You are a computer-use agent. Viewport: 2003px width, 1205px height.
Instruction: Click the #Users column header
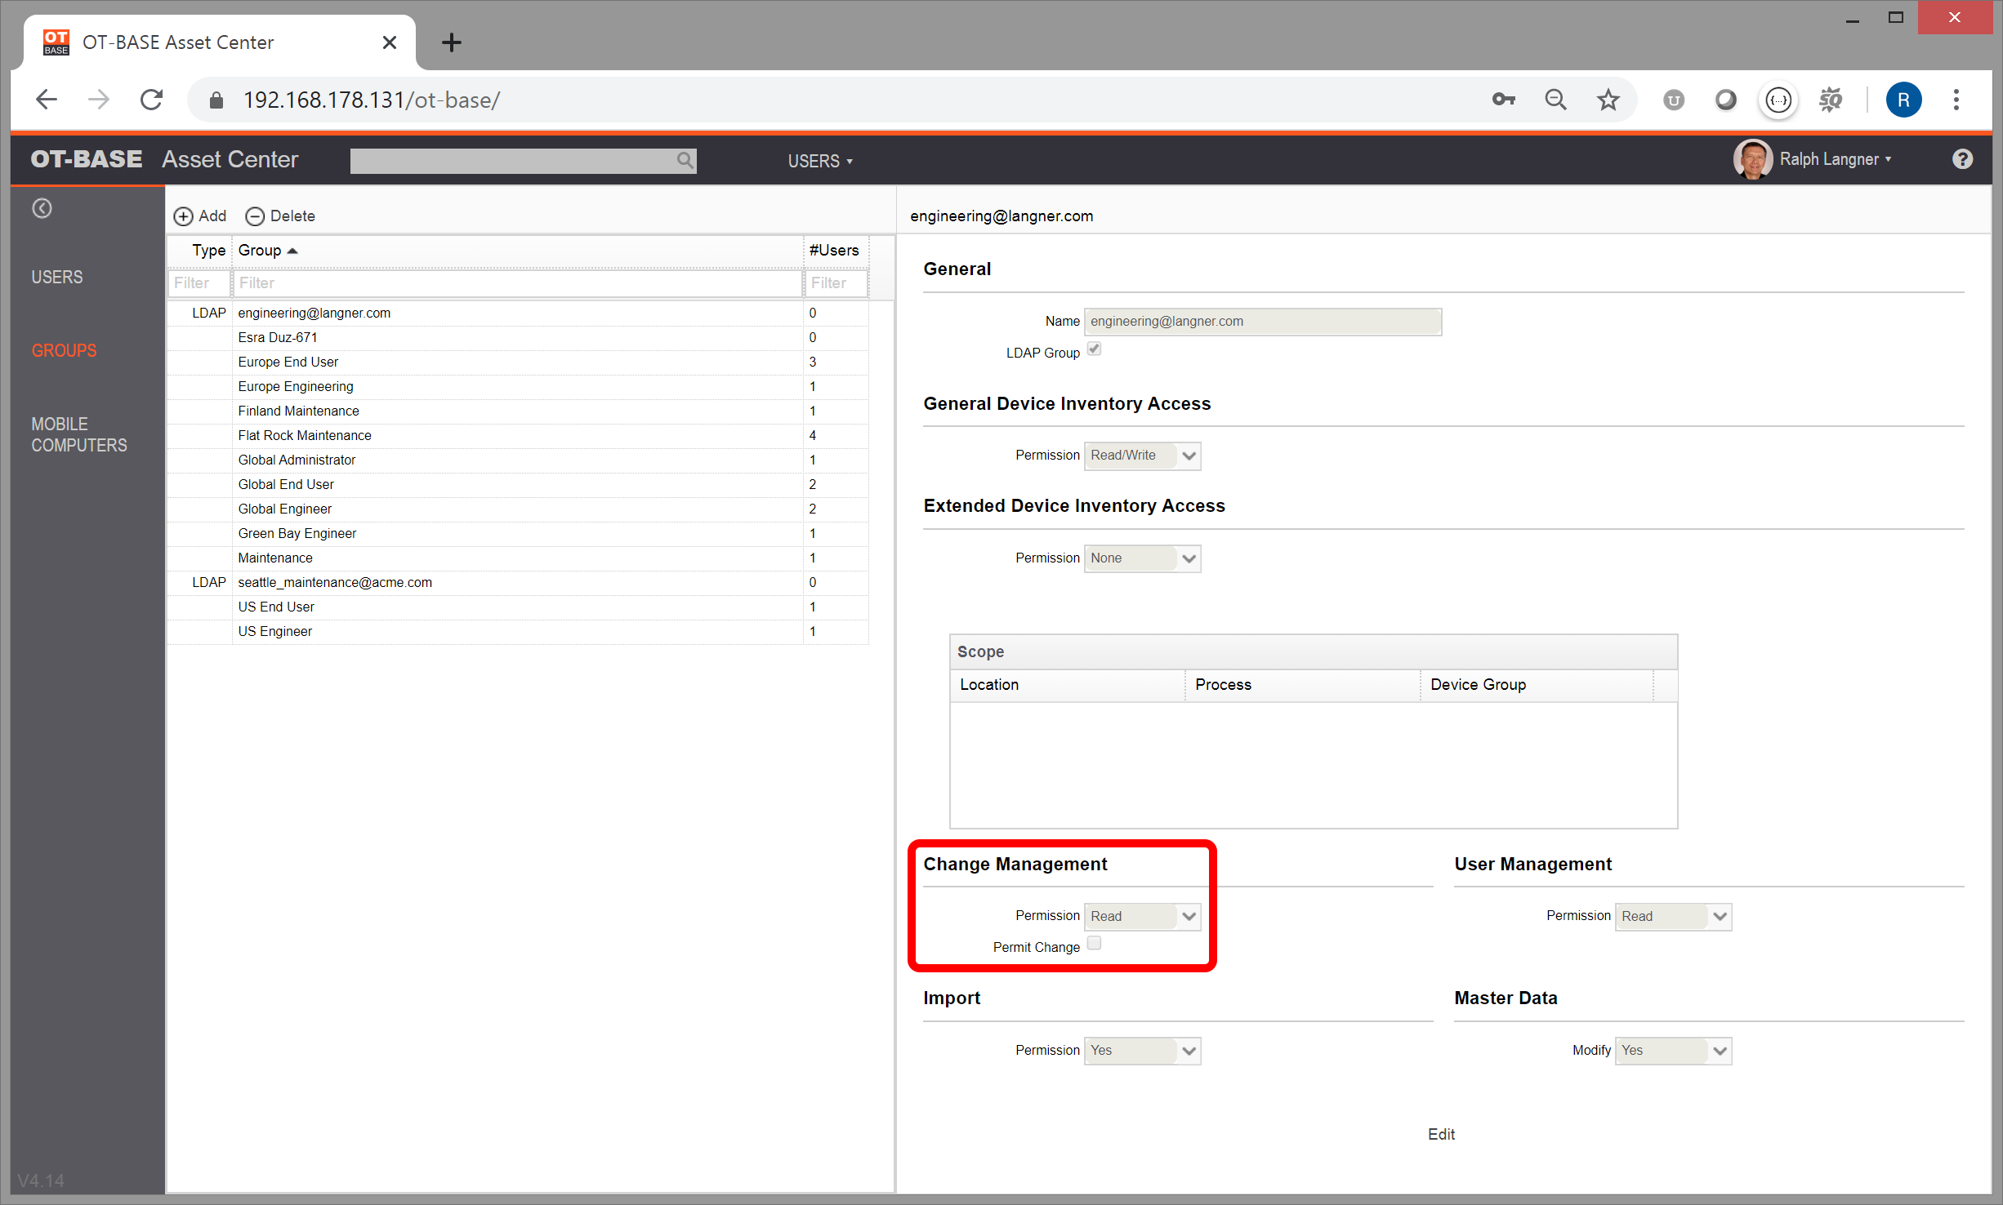(836, 251)
